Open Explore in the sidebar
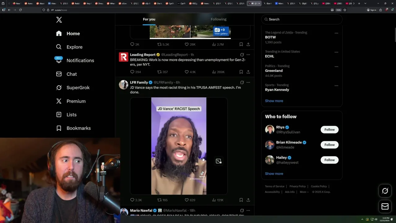396x223 pixels. (x=69, y=47)
